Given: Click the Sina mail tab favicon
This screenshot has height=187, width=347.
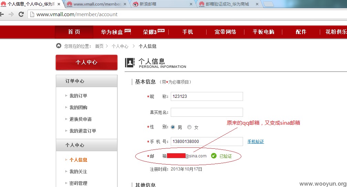Looking at the screenshot, I should coord(135,4).
